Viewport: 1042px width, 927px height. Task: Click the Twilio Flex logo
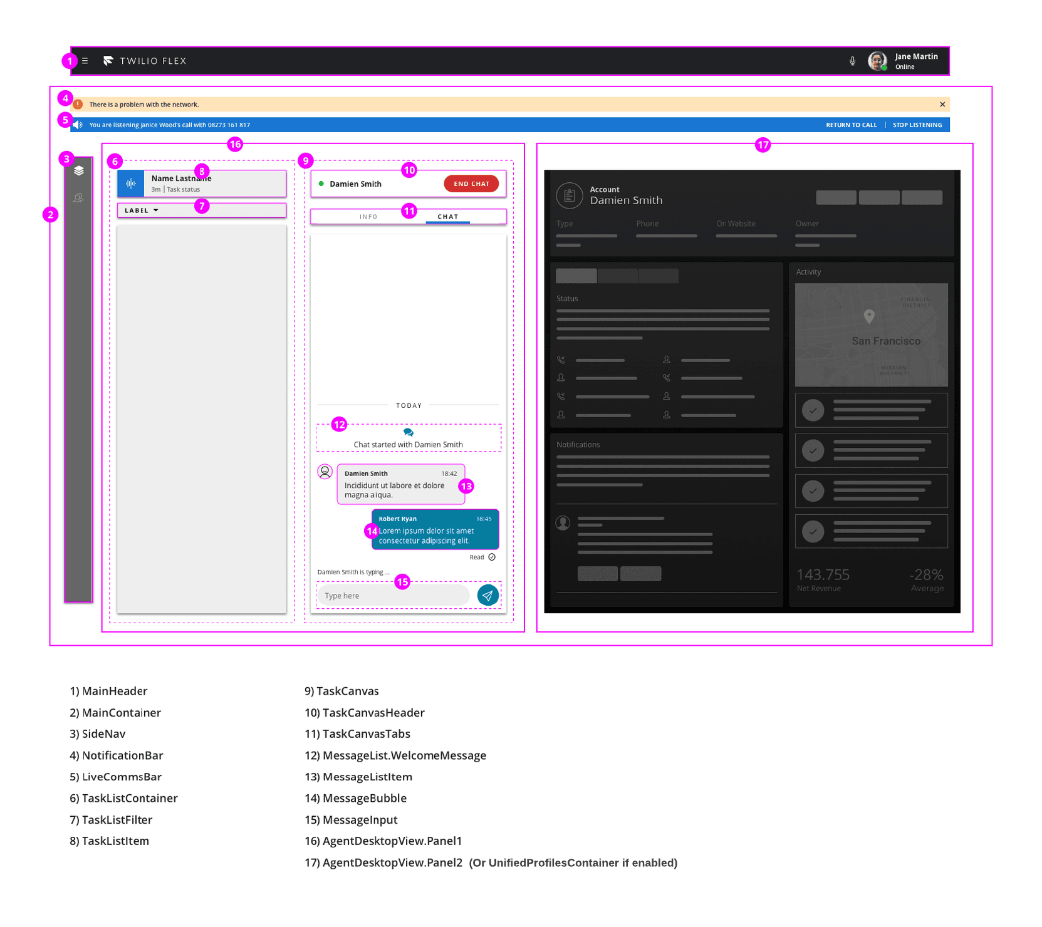pos(108,61)
